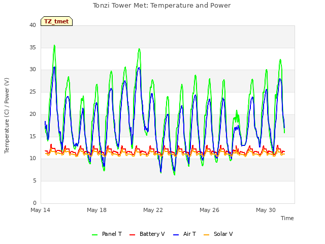Viewport: 325px width, 244px height.
Task: Click the chart title 'Tonzi Tower Met: Temperature and Power'
Action: [x=161, y=6]
